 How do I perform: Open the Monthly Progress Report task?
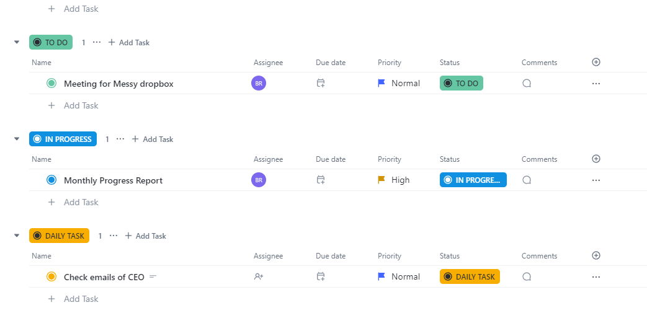click(x=113, y=180)
